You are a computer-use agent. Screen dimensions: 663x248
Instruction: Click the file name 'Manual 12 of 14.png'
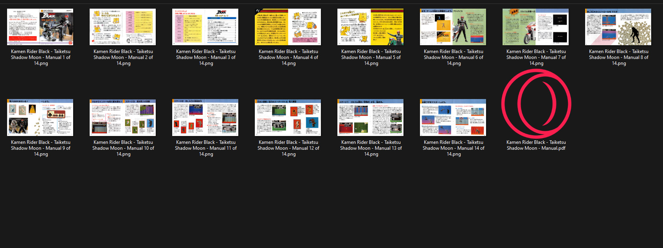point(288,148)
